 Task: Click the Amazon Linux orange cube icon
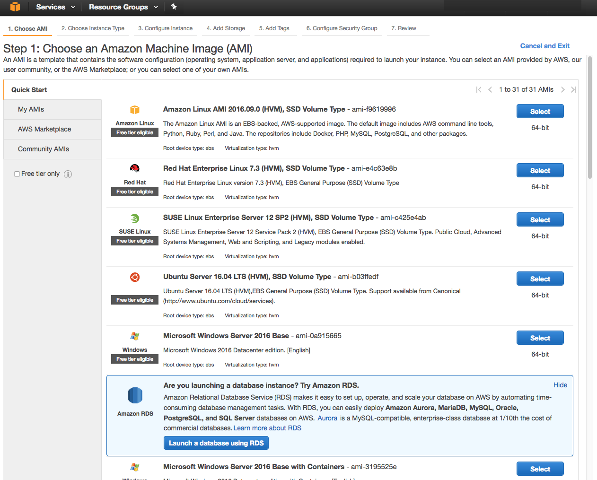point(135,110)
